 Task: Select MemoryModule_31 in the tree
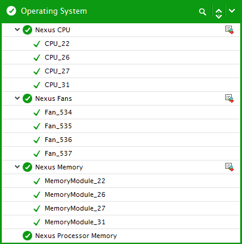point(121,222)
